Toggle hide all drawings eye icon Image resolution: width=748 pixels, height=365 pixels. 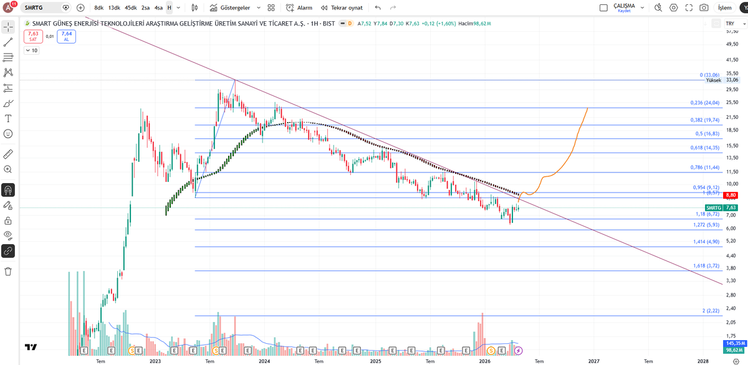coord(8,235)
